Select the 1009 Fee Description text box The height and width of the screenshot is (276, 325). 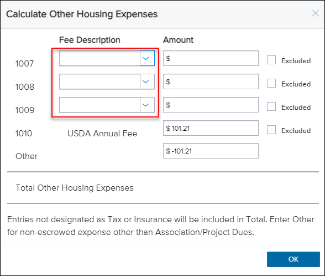tap(99, 105)
